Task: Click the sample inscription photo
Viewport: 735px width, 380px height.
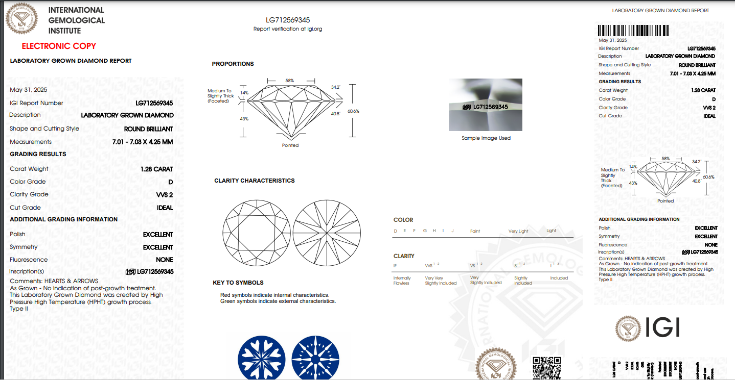Action: (485, 105)
